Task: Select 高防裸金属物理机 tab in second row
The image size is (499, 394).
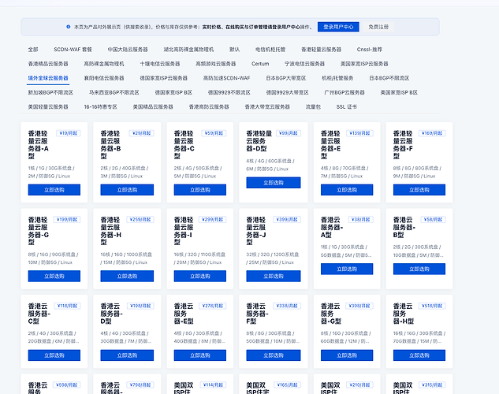Action: tap(104, 64)
